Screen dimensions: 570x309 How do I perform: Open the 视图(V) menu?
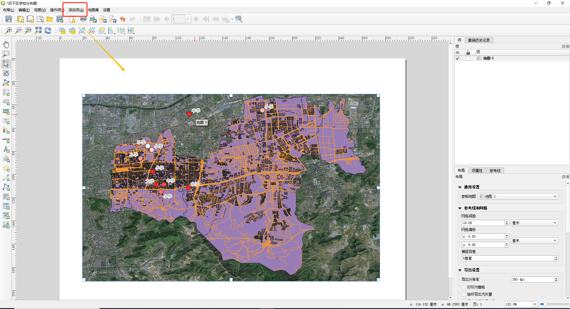point(40,10)
